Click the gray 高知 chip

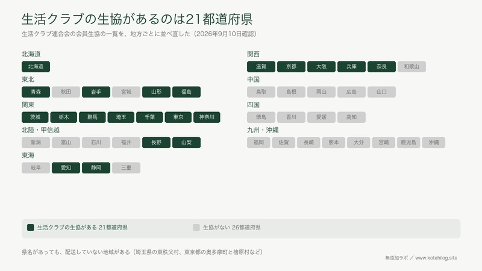(351, 117)
